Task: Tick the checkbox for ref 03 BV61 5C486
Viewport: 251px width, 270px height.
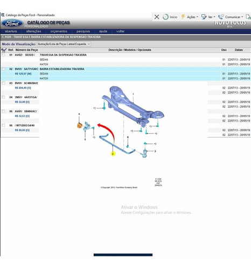Action: [x=3, y=83]
